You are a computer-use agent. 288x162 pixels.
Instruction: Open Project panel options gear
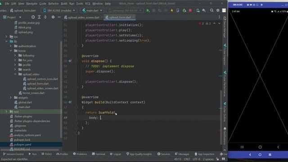(53, 17)
